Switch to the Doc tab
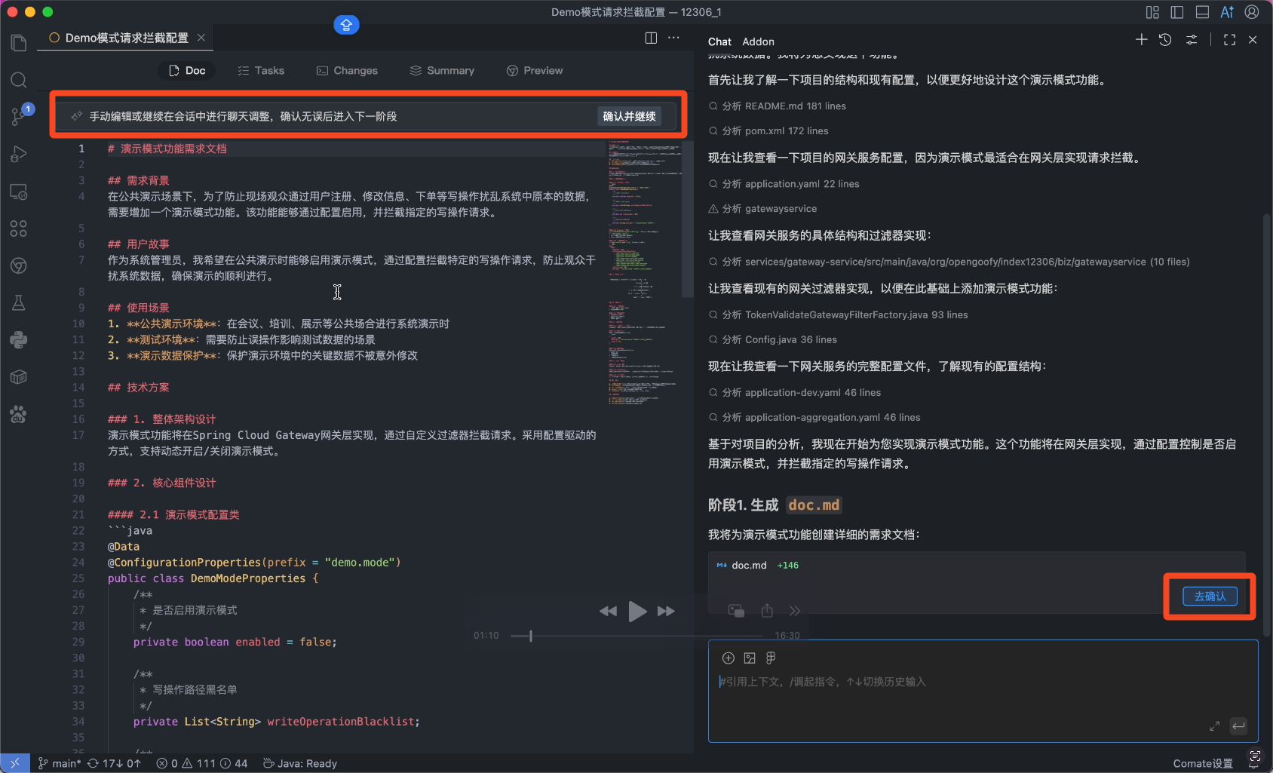 point(187,70)
